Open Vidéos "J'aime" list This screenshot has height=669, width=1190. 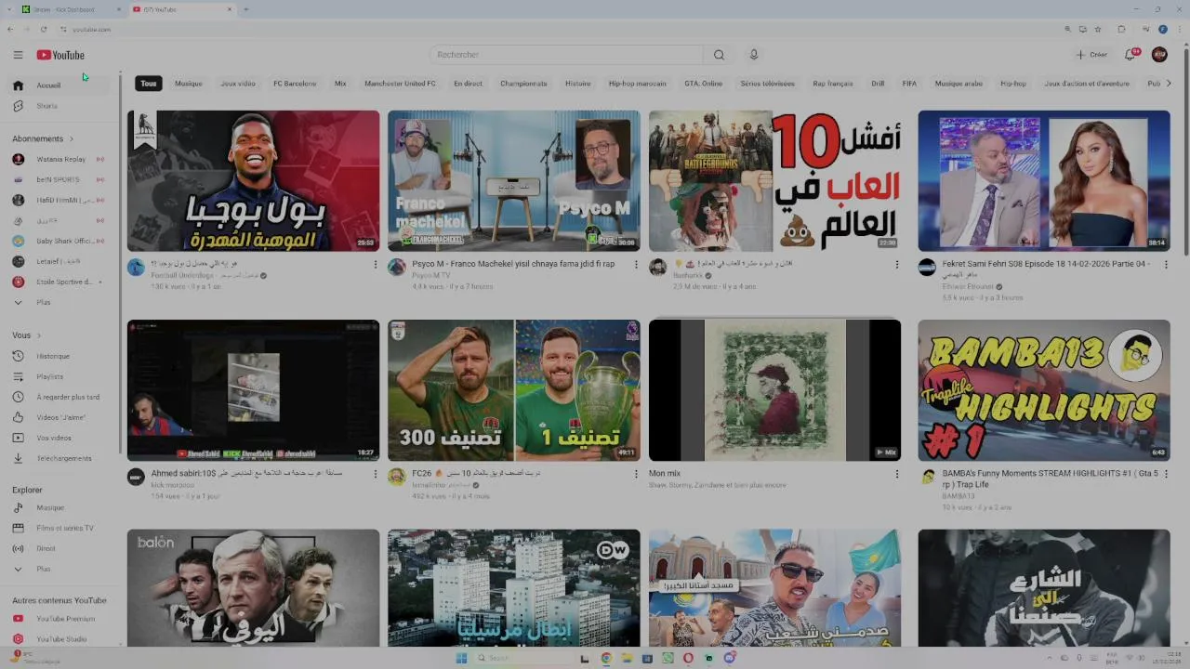point(60,417)
